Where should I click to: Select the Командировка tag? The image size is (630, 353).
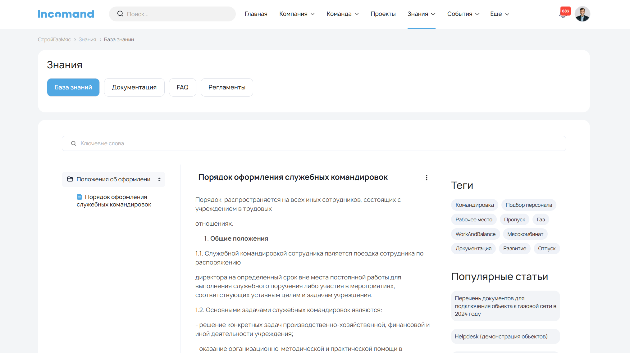coord(475,205)
